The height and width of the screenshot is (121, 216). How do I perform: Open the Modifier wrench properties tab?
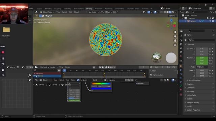[181, 70]
